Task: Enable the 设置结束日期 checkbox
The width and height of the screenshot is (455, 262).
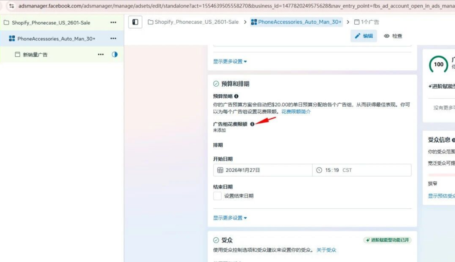Action: 217,196
